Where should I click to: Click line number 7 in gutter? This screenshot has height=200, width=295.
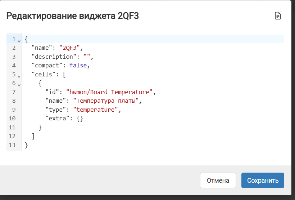(x=14, y=92)
